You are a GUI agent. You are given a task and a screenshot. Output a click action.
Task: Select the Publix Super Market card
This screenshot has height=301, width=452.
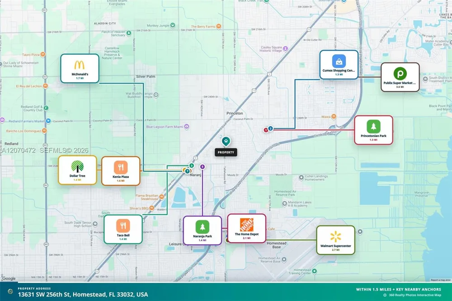click(400, 77)
